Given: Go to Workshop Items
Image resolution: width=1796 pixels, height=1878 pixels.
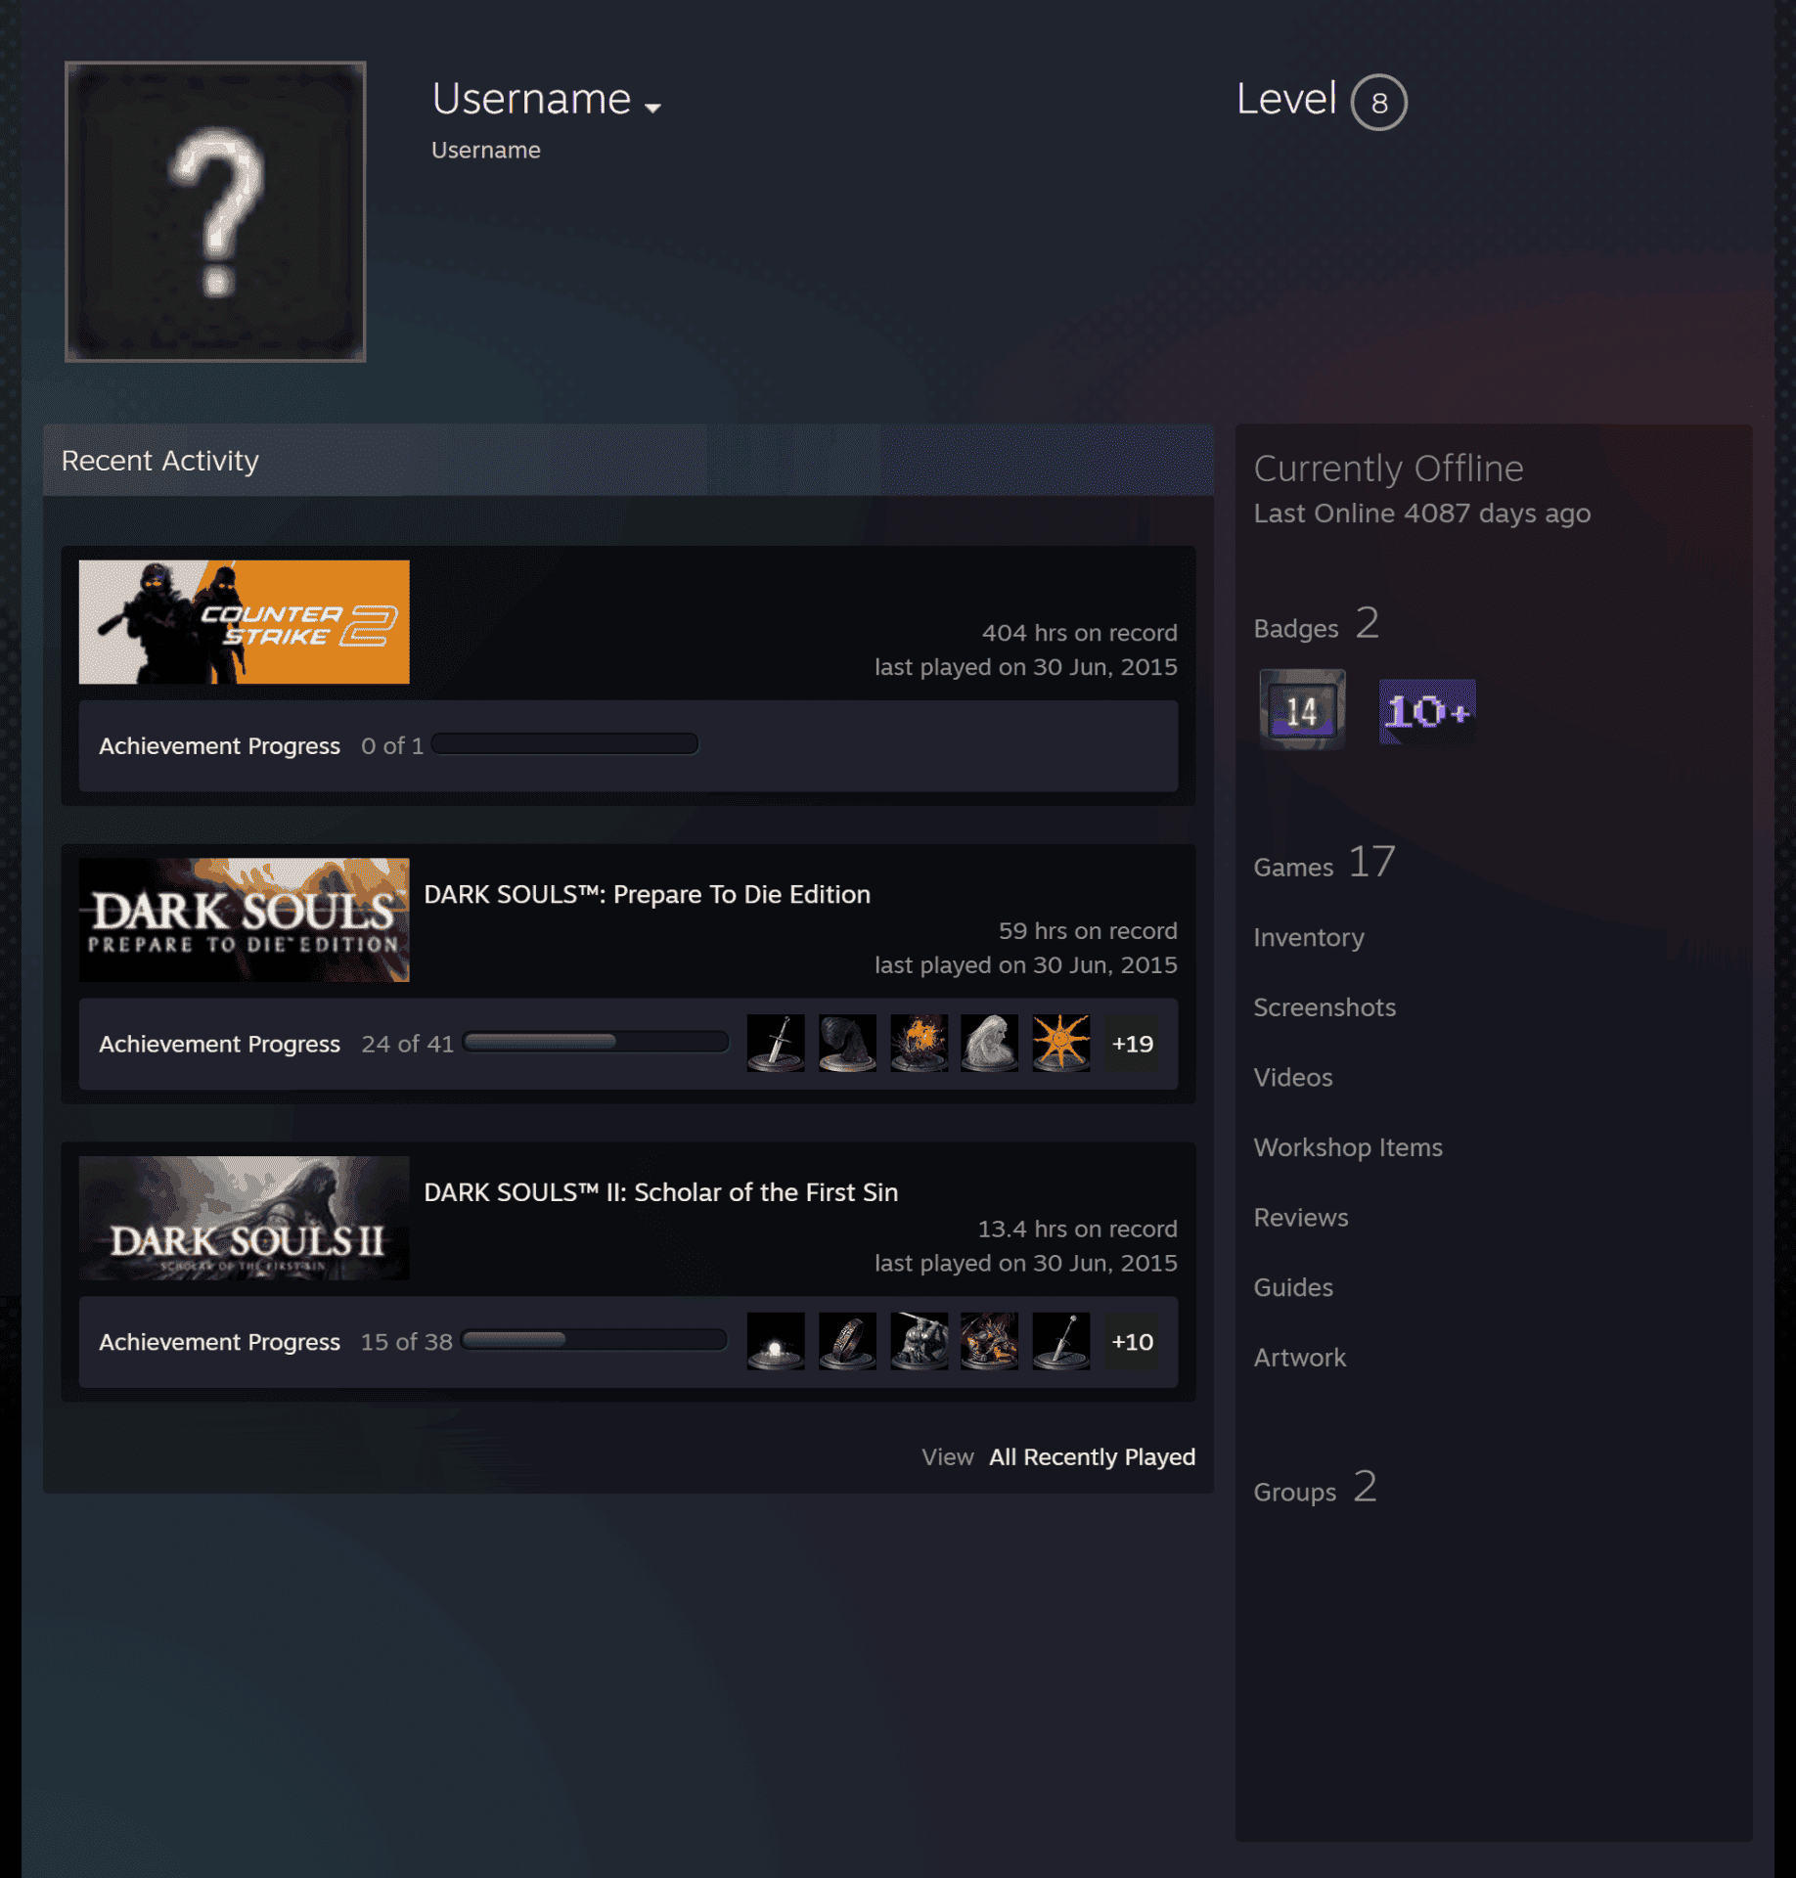Looking at the screenshot, I should coord(1348,1147).
